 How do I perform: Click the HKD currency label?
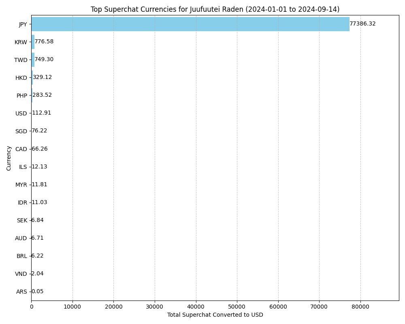pos(21,78)
